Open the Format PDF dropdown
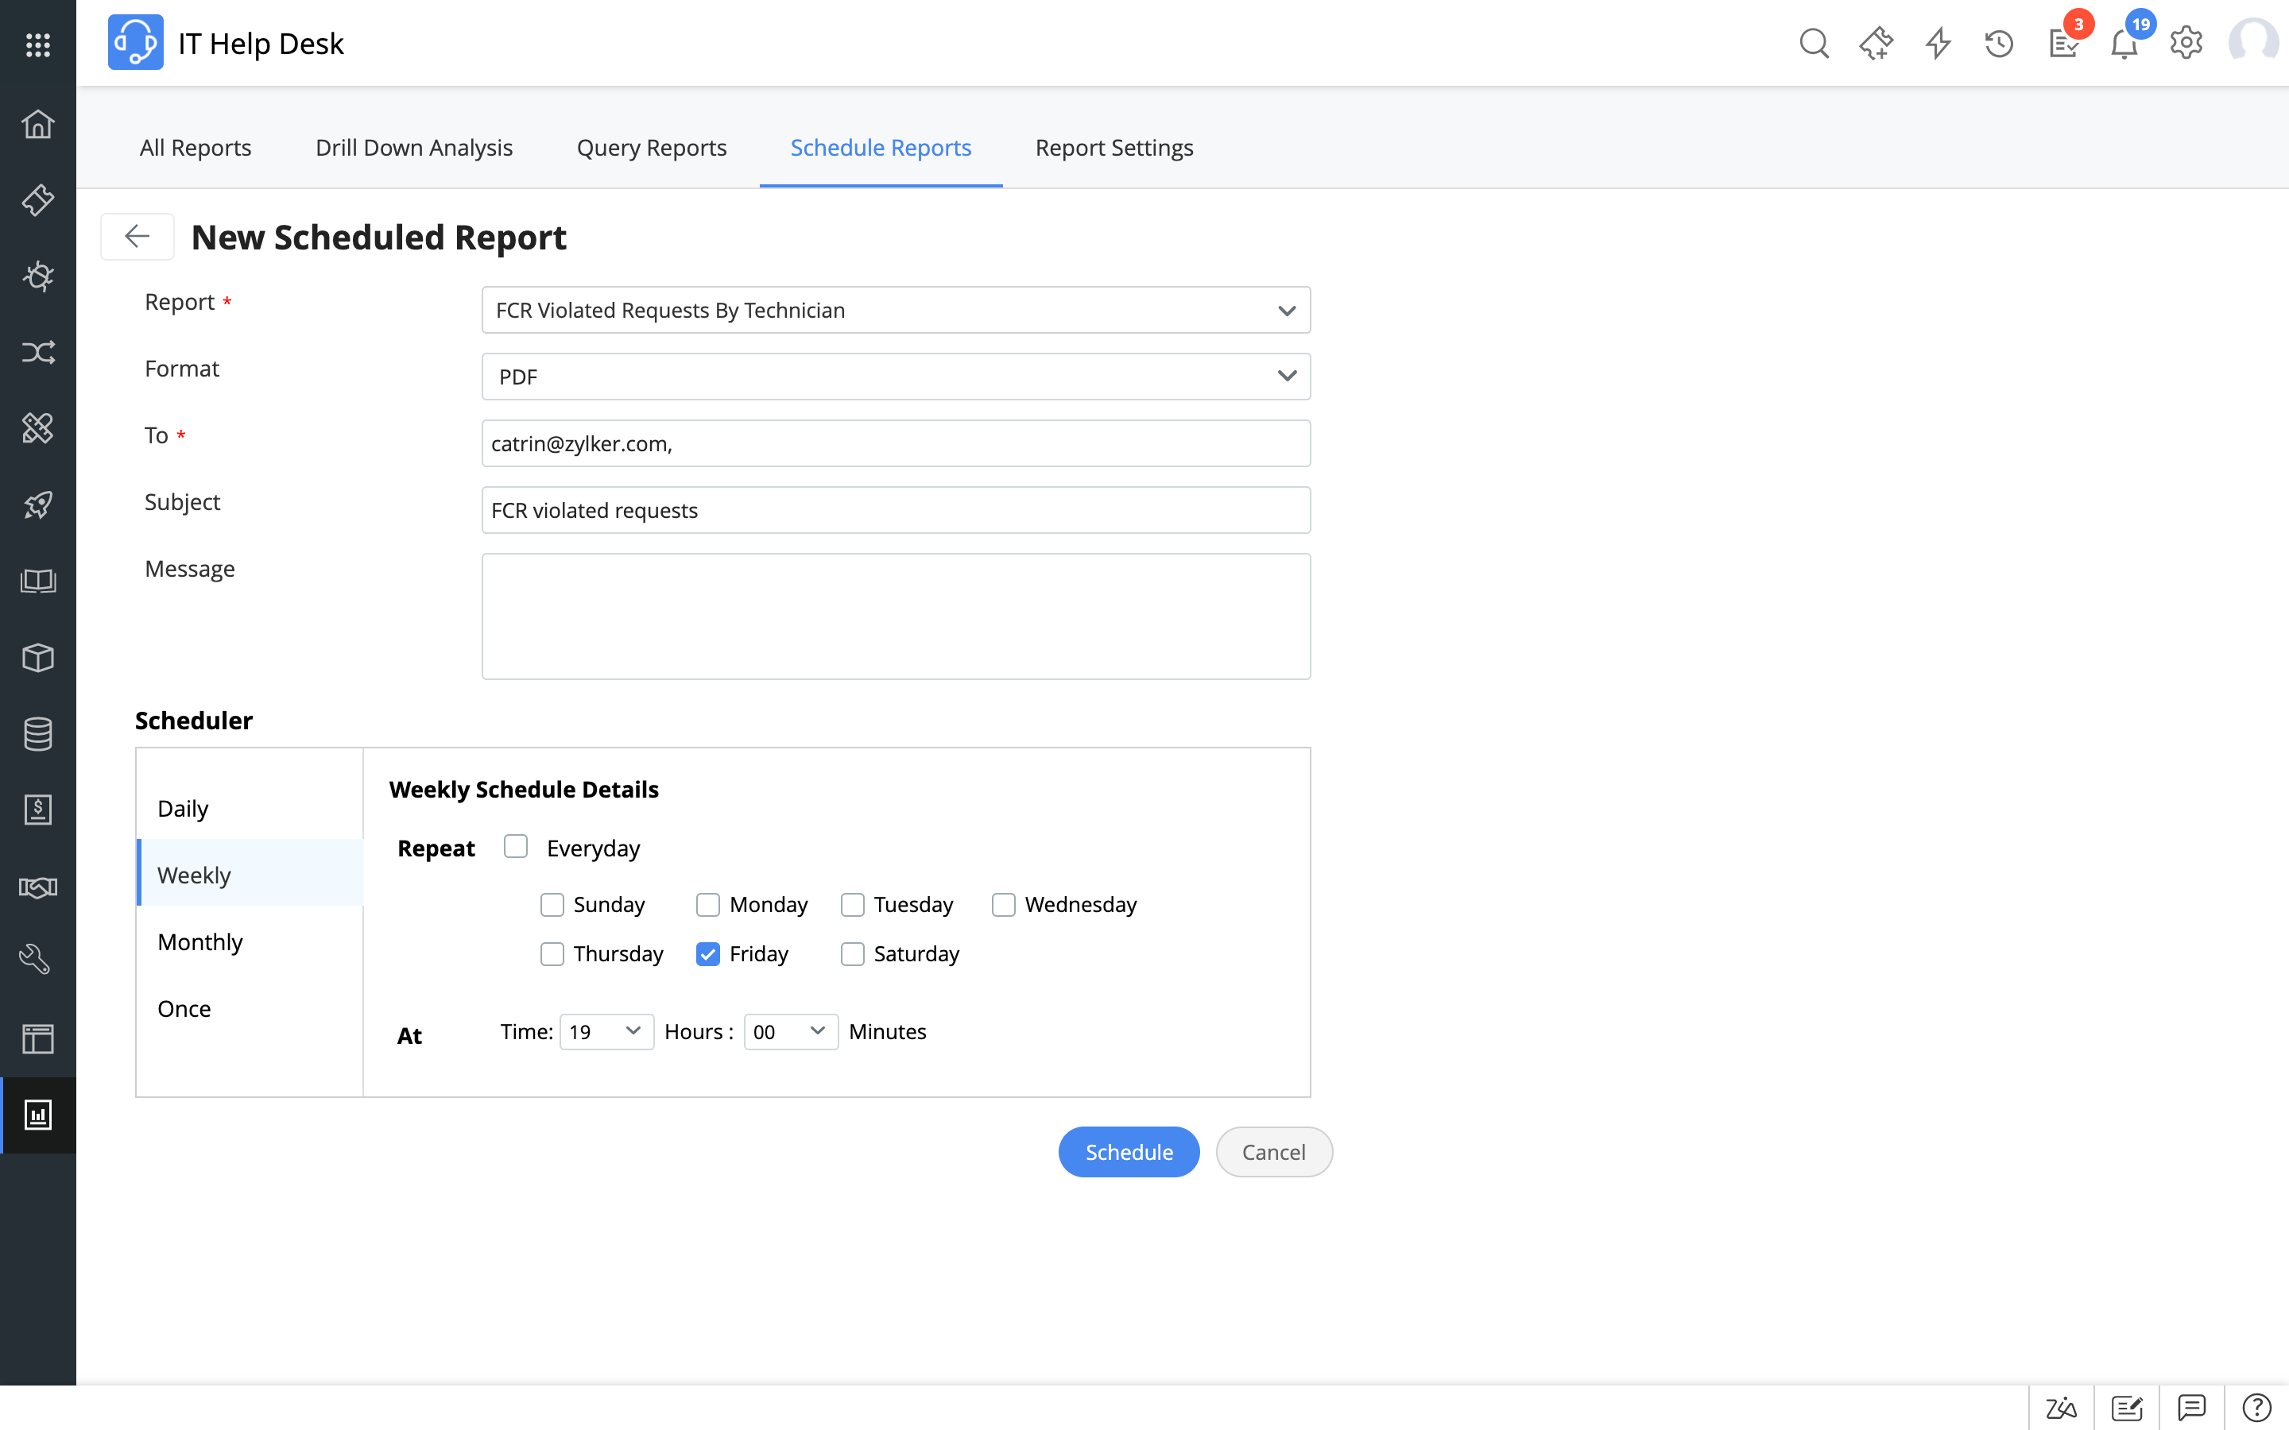 [896, 377]
